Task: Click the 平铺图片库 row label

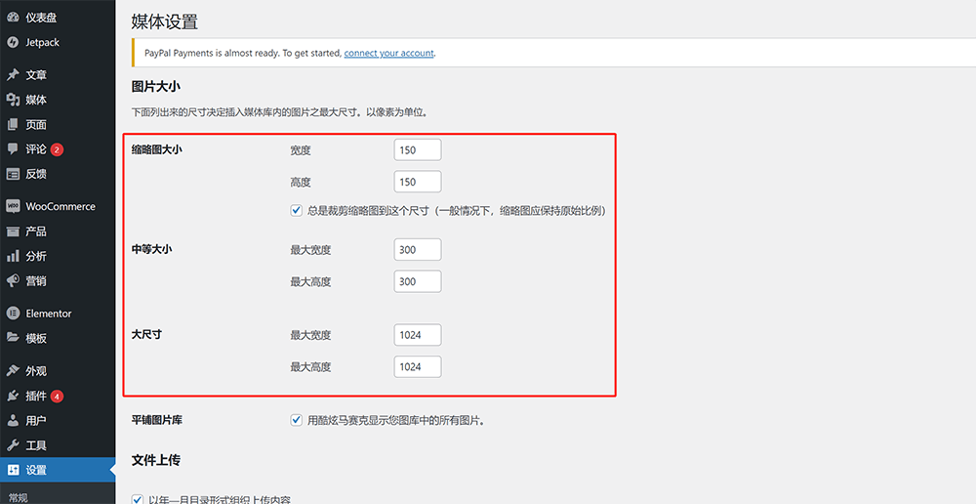Action: tap(157, 420)
